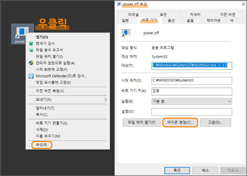Click the 파일 위치 열기(F) button
Image resolution: width=247 pixels, height=176 pixels.
(x=141, y=122)
